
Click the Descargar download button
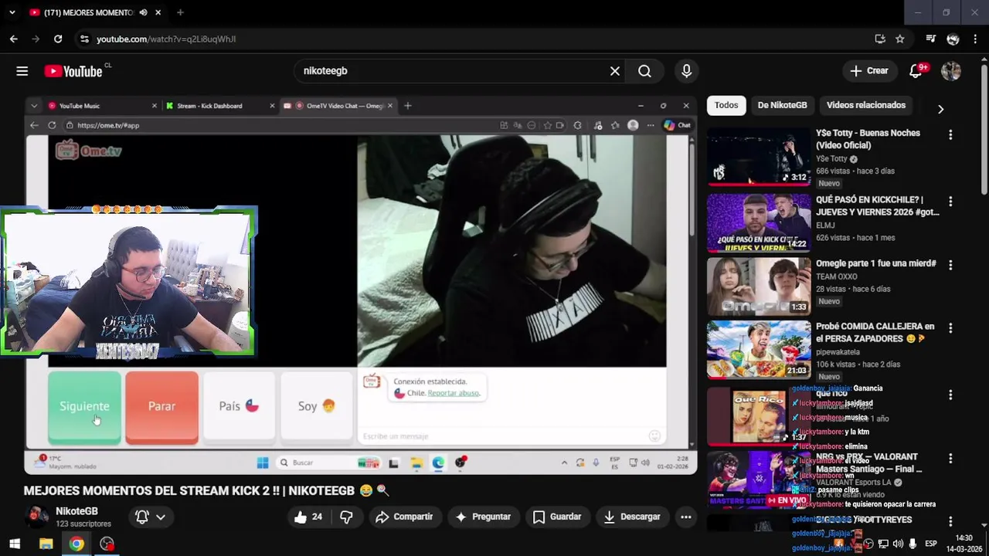pyautogui.click(x=632, y=517)
